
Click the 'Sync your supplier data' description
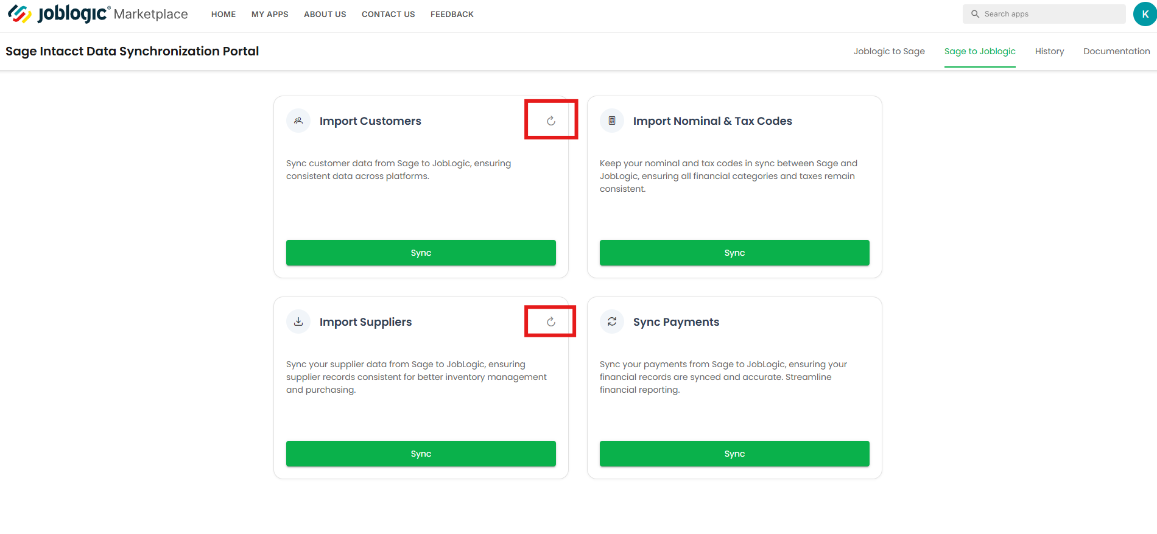pos(417,377)
